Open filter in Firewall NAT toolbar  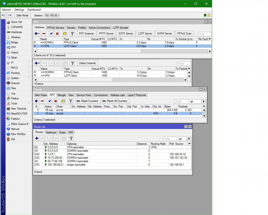click(x=71, y=101)
